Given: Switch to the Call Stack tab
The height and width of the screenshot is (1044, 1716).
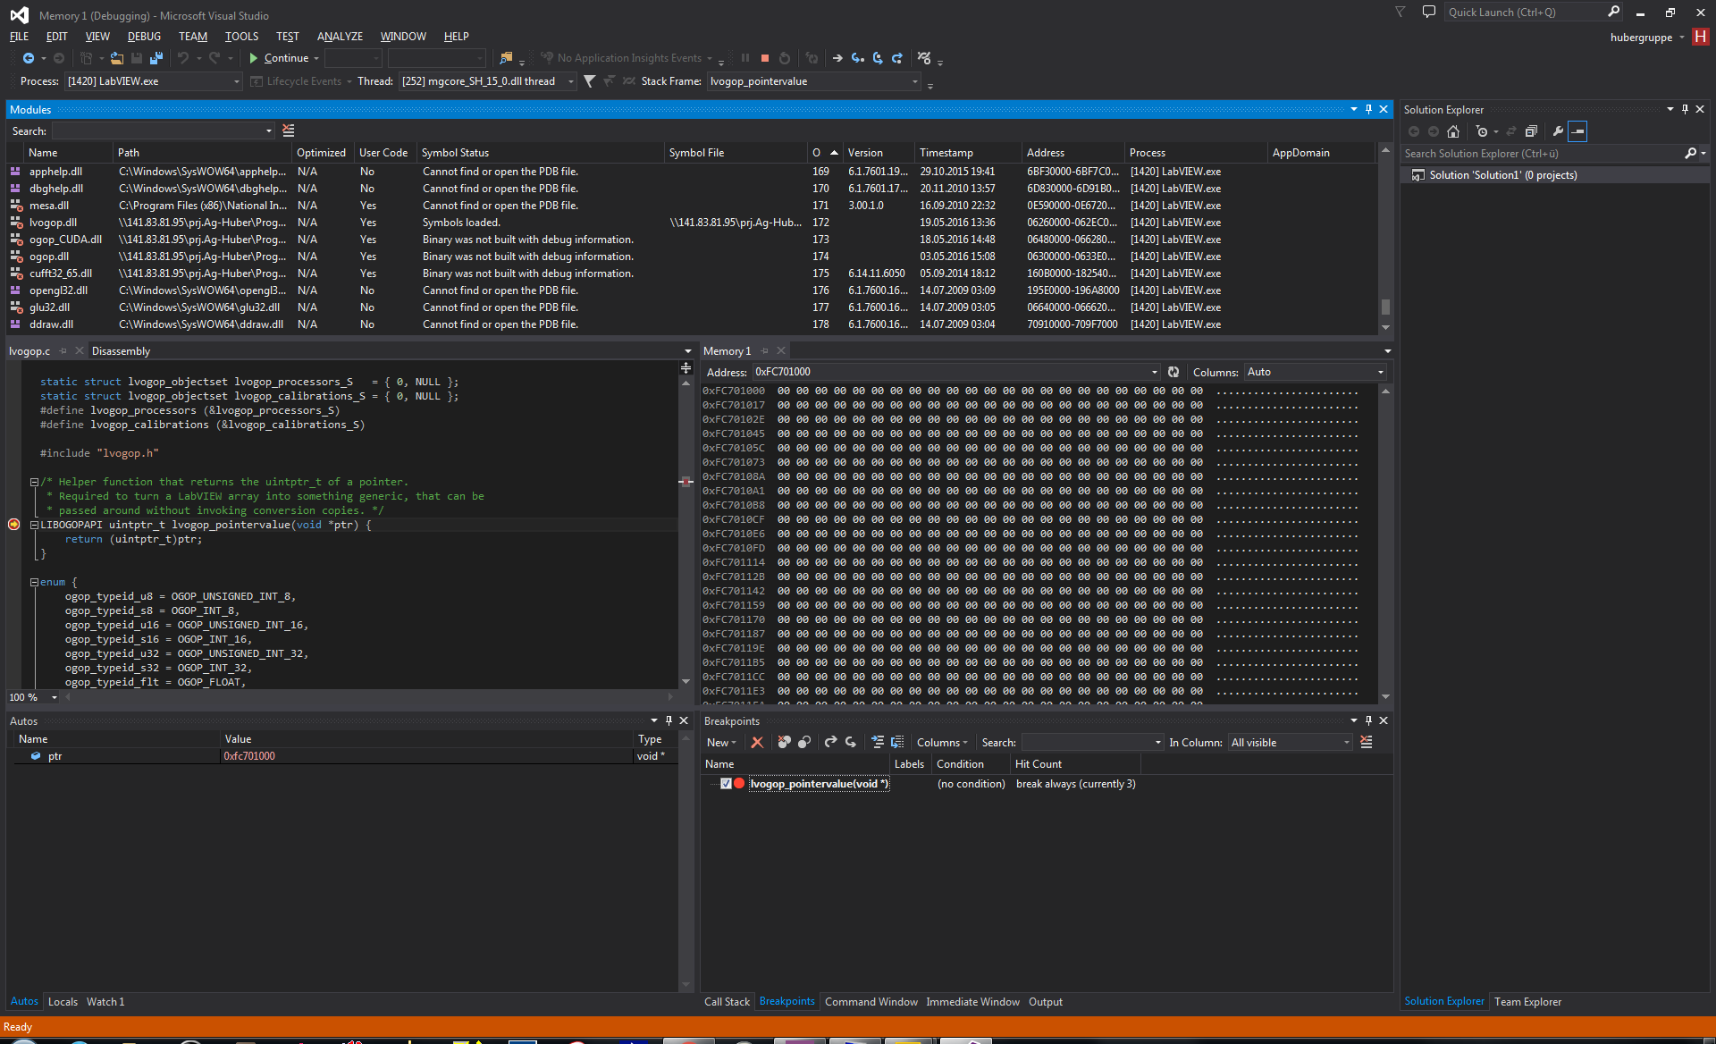Looking at the screenshot, I should [727, 1002].
